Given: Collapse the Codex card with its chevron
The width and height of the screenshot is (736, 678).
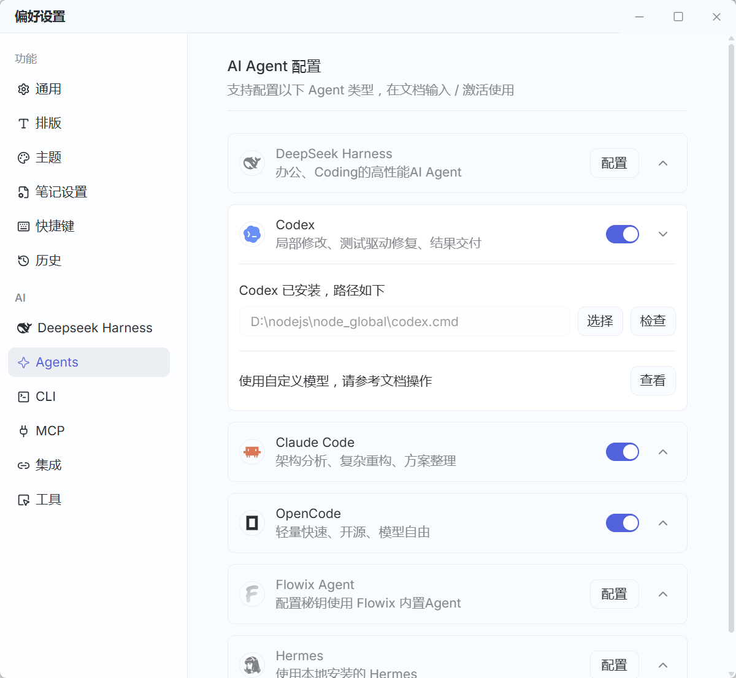Looking at the screenshot, I should [663, 234].
